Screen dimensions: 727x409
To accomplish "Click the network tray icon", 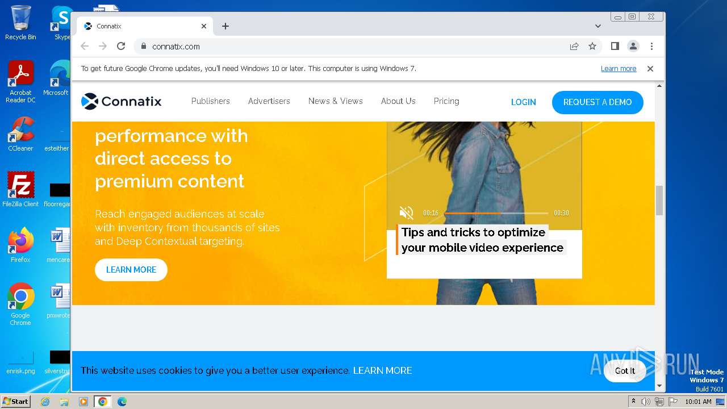I will (659, 402).
